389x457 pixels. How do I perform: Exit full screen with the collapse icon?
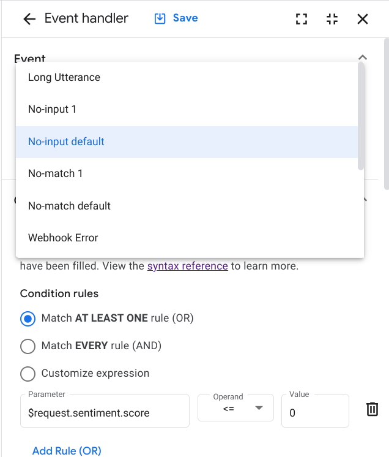click(x=332, y=19)
